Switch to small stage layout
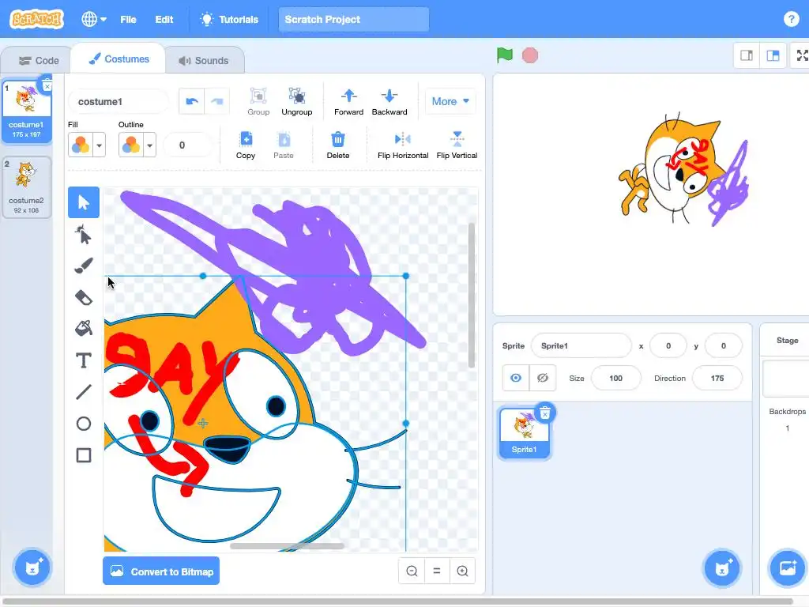809x607 pixels. 747,55
